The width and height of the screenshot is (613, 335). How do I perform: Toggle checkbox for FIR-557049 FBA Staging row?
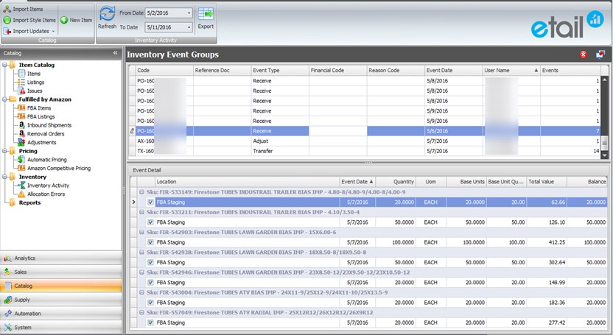[150, 322]
